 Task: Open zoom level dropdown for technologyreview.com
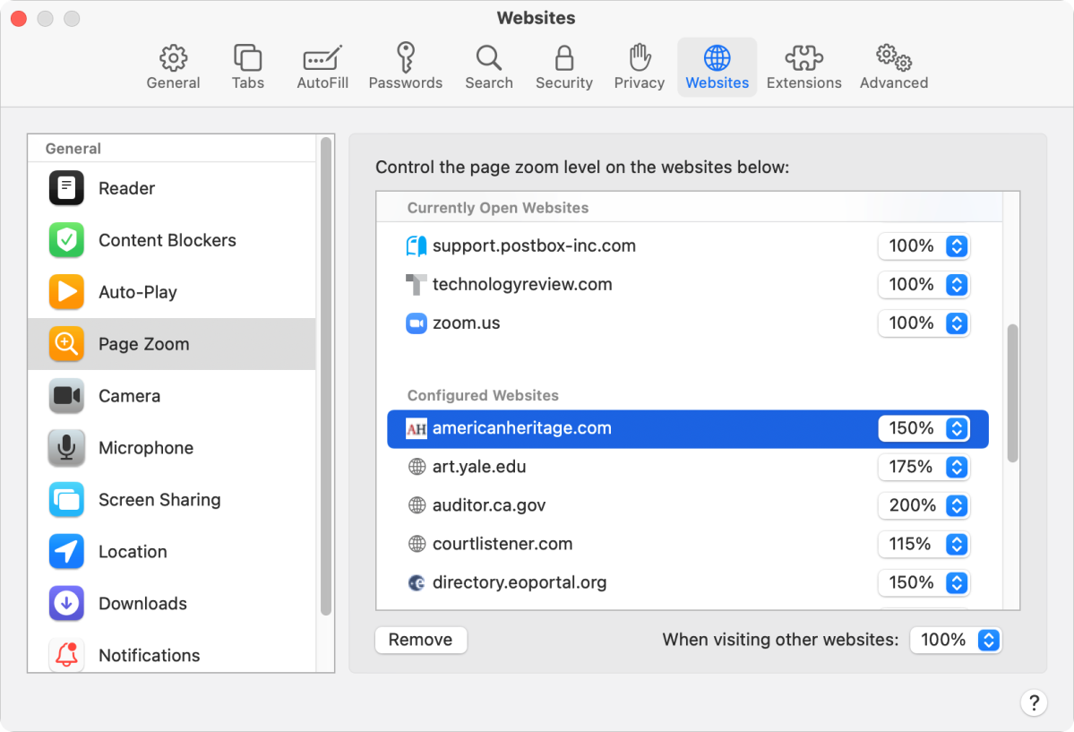coord(924,284)
